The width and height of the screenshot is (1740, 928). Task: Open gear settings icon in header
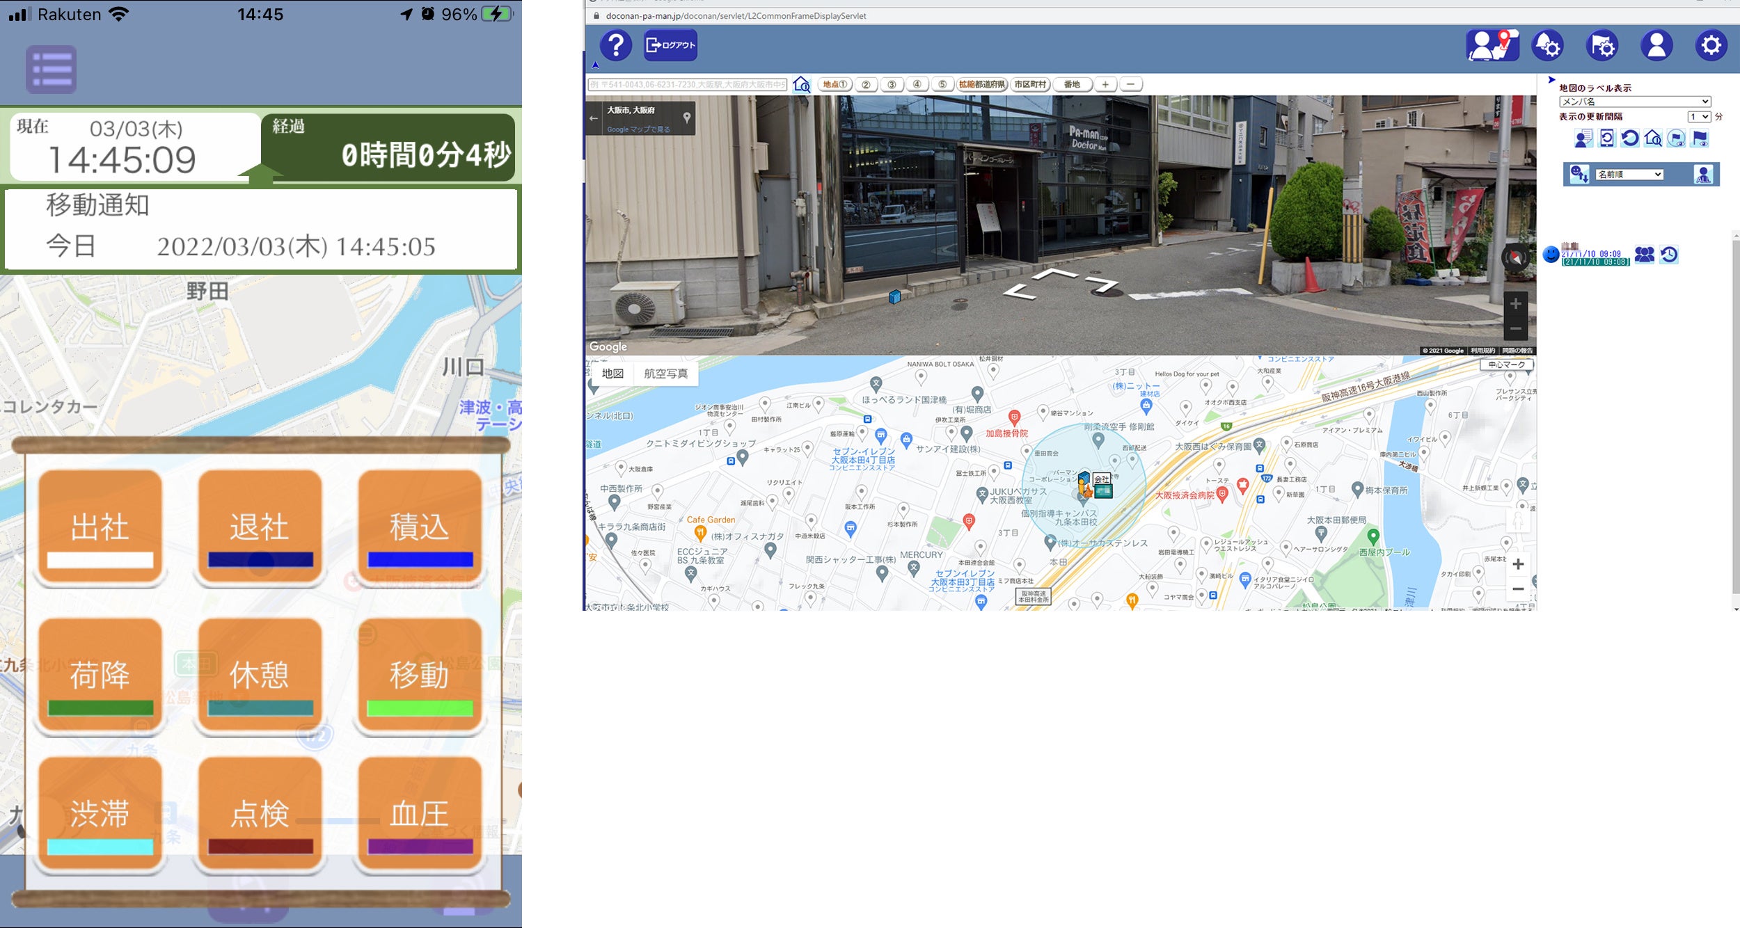point(1711,46)
